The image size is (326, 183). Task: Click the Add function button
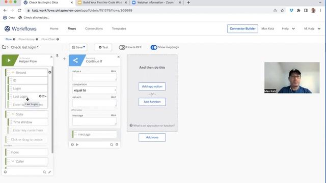click(152, 102)
